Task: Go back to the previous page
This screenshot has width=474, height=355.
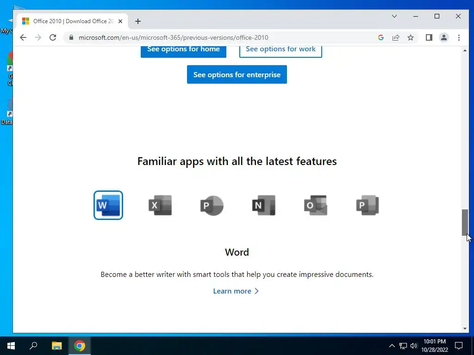Action: click(23, 37)
